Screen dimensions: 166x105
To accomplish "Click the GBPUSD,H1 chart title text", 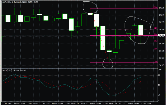I will (x=7, y=2).
